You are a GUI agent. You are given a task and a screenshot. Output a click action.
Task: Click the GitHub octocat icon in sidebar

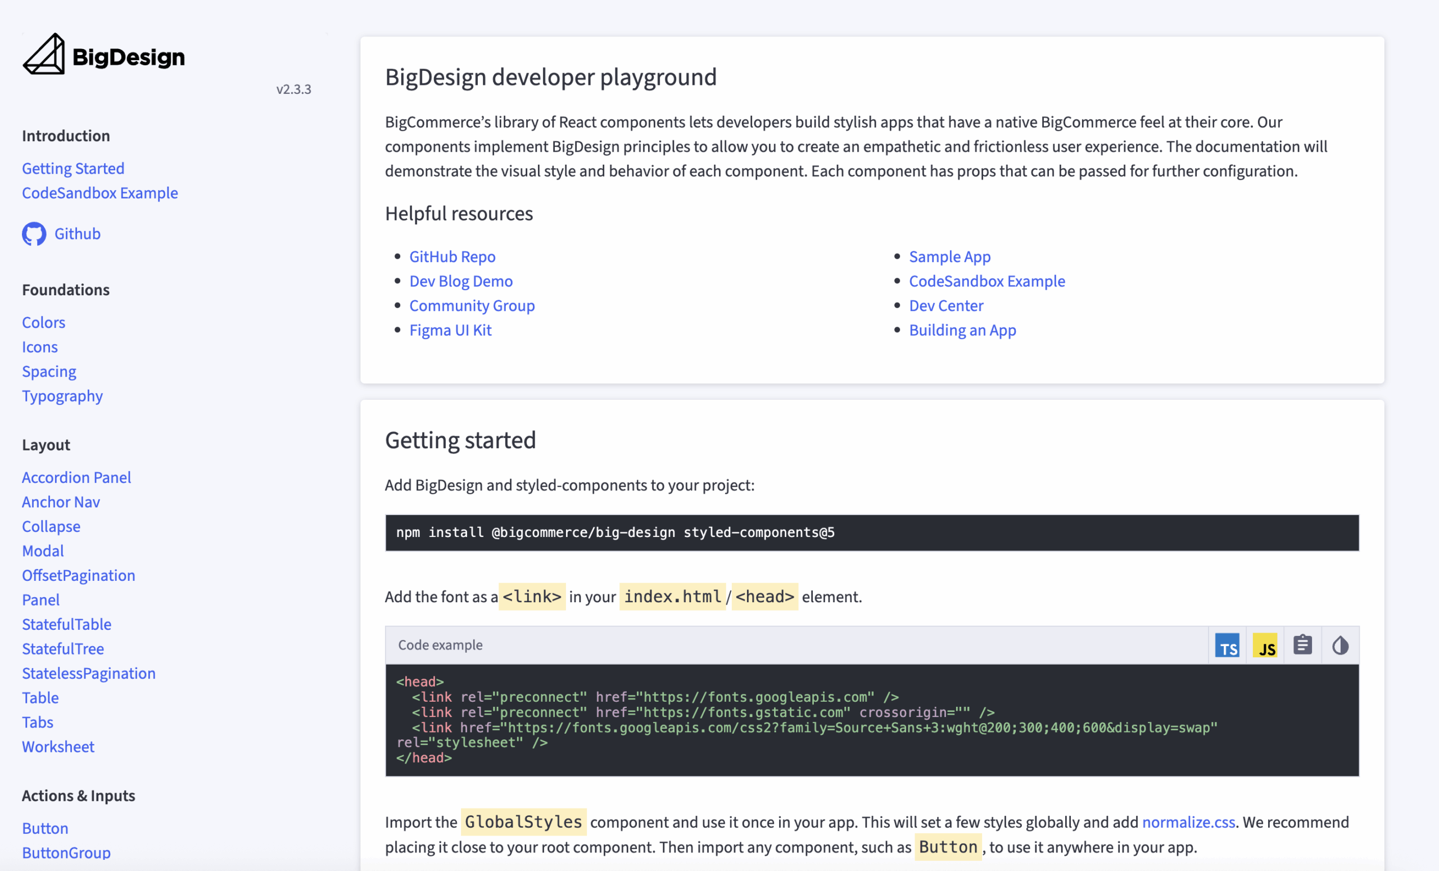[x=34, y=234]
